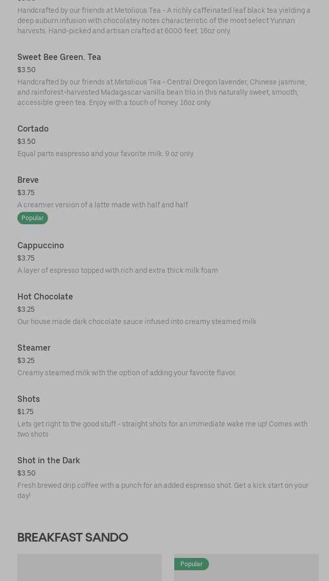Open the Sweet Bee Green Tea item
The width and height of the screenshot is (329, 581).
point(59,57)
